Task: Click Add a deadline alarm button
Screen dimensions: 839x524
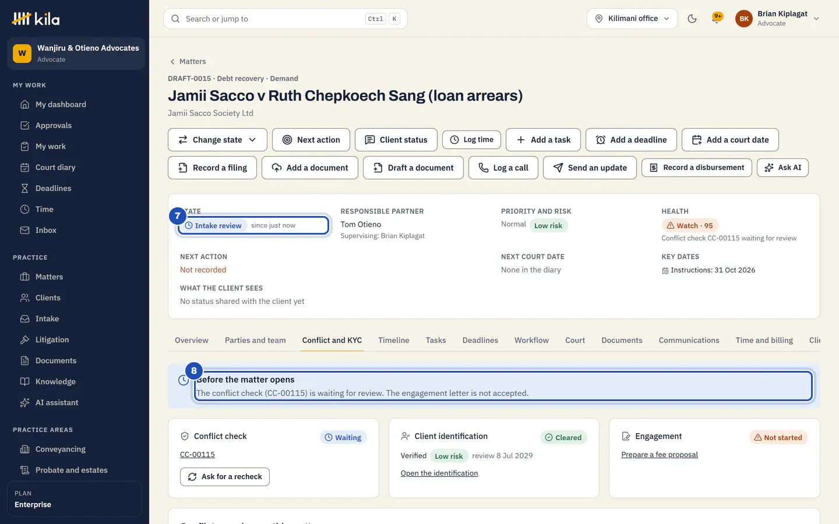Action: point(631,140)
